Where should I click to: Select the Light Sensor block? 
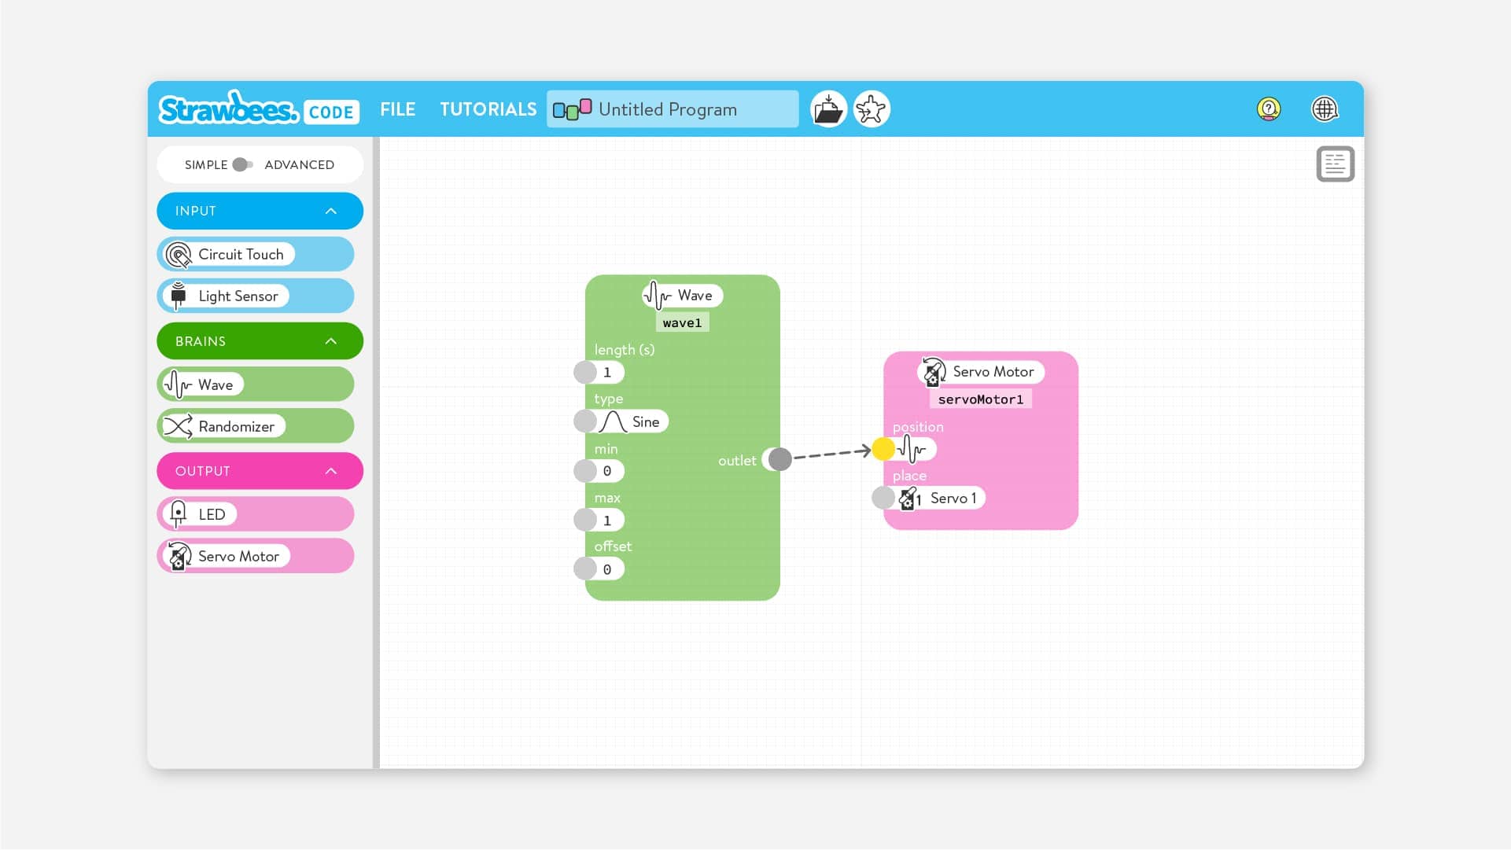click(x=238, y=296)
